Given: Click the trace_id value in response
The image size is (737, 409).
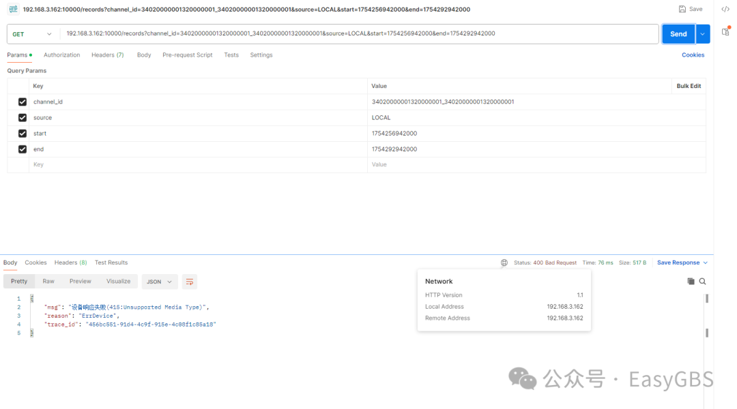Looking at the screenshot, I should [150, 324].
